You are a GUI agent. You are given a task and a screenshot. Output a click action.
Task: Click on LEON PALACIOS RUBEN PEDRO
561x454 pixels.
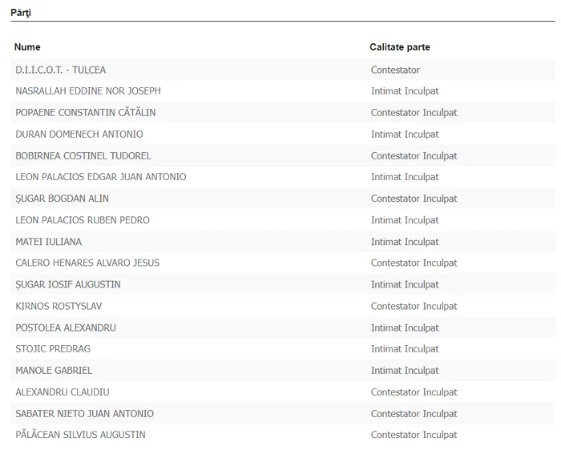82,220
